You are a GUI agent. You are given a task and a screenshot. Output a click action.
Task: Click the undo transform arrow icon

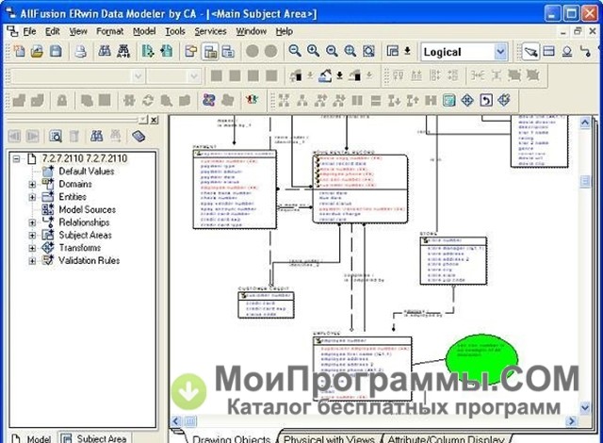click(486, 101)
